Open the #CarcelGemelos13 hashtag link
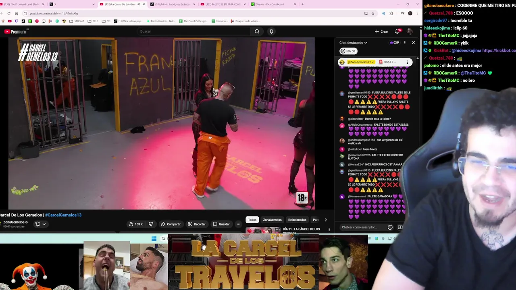The width and height of the screenshot is (516, 290). [63, 215]
